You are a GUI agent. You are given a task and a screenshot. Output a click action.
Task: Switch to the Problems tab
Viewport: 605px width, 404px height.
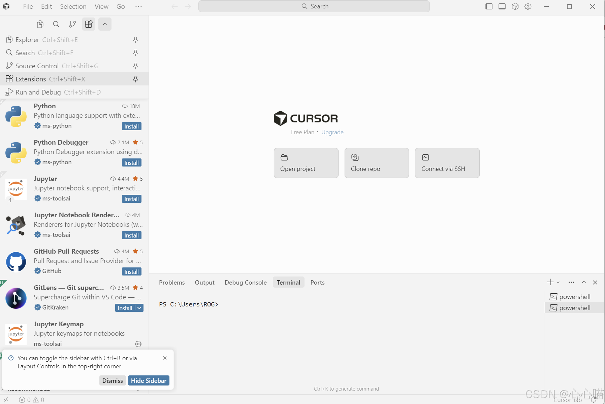point(172,283)
